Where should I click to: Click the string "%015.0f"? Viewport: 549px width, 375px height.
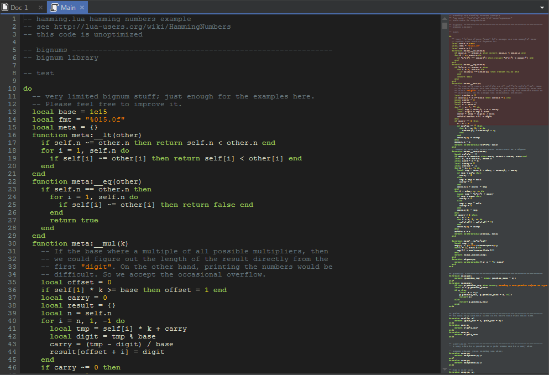pyautogui.click(x=105, y=119)
